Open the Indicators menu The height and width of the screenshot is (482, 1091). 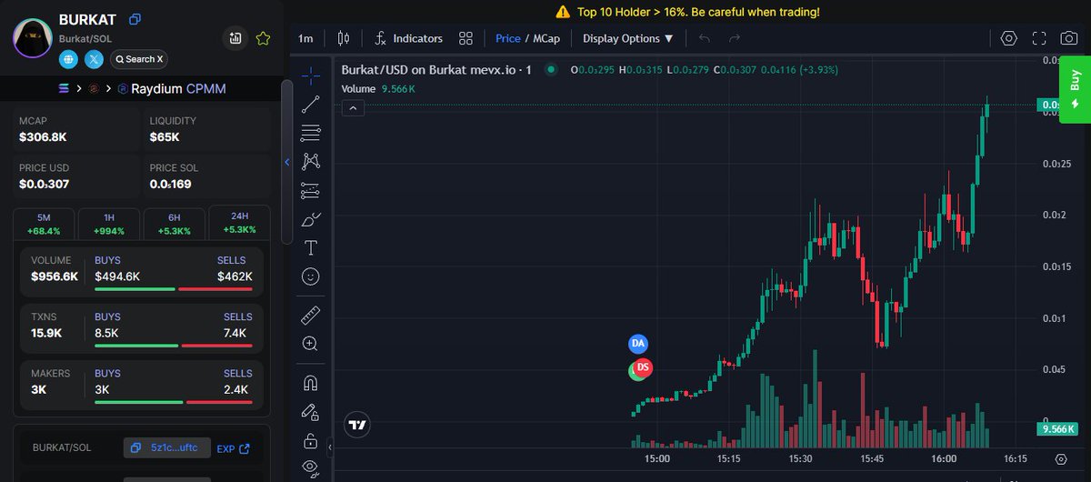tap(408, 38)
